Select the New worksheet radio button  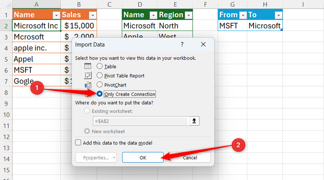(x=87, y=131)
